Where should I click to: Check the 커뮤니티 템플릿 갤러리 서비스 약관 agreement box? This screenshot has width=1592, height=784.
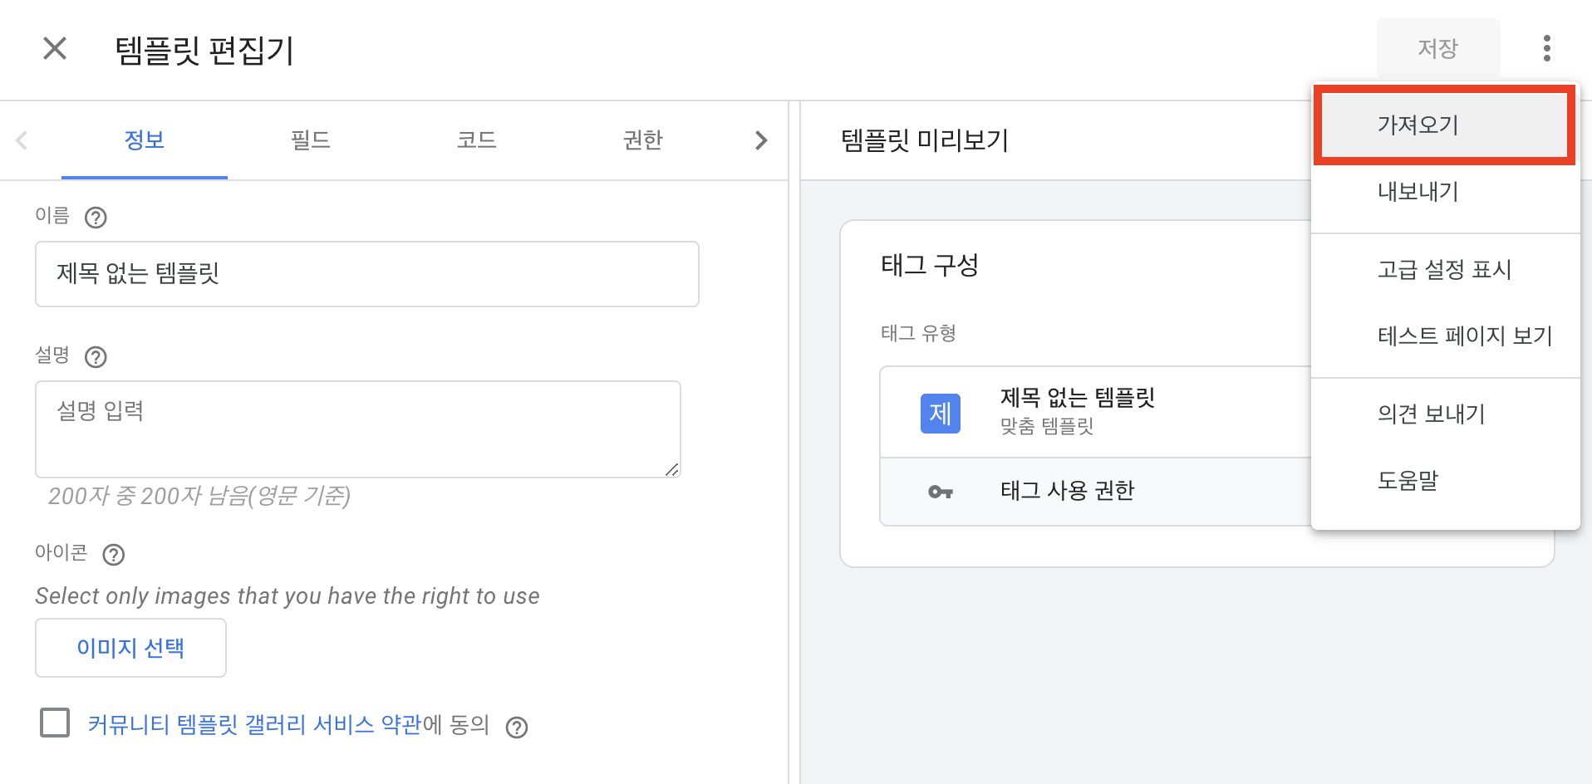(x=54, y=723)
